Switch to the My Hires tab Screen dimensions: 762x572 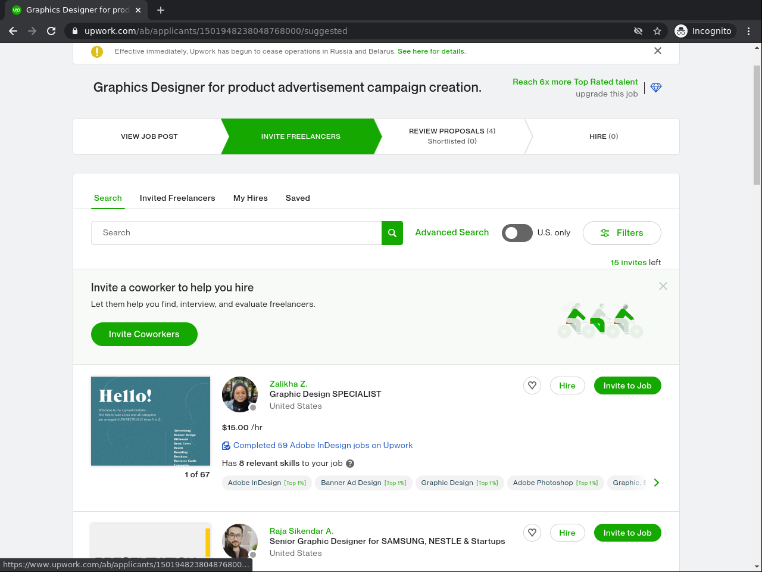pos(251,198)
